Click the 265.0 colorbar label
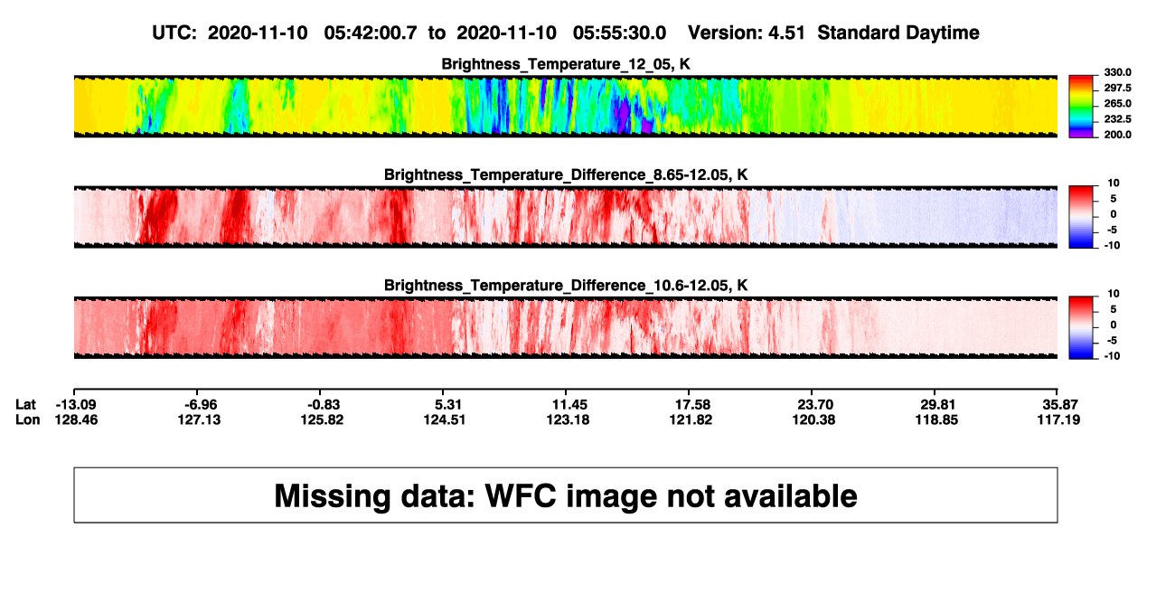Image resolution: width=1175 pixels, height=603 pixels. click(x=1117, y=103)
